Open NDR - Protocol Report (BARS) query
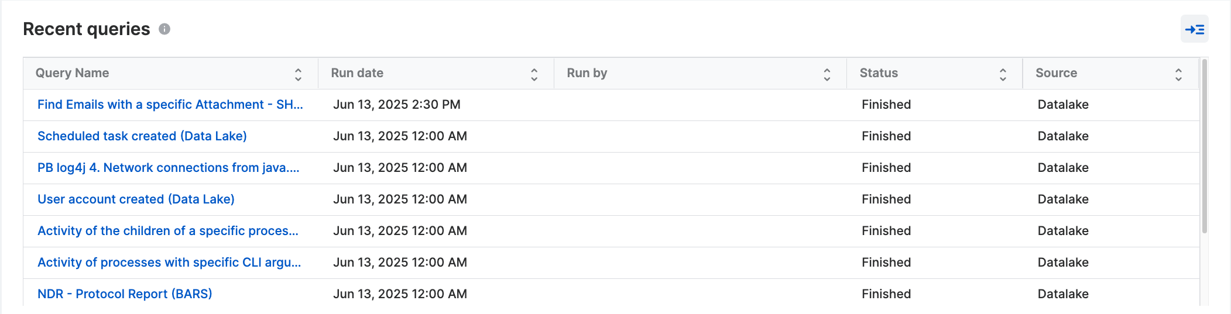1231x314 pixels. tap(125, 294)
